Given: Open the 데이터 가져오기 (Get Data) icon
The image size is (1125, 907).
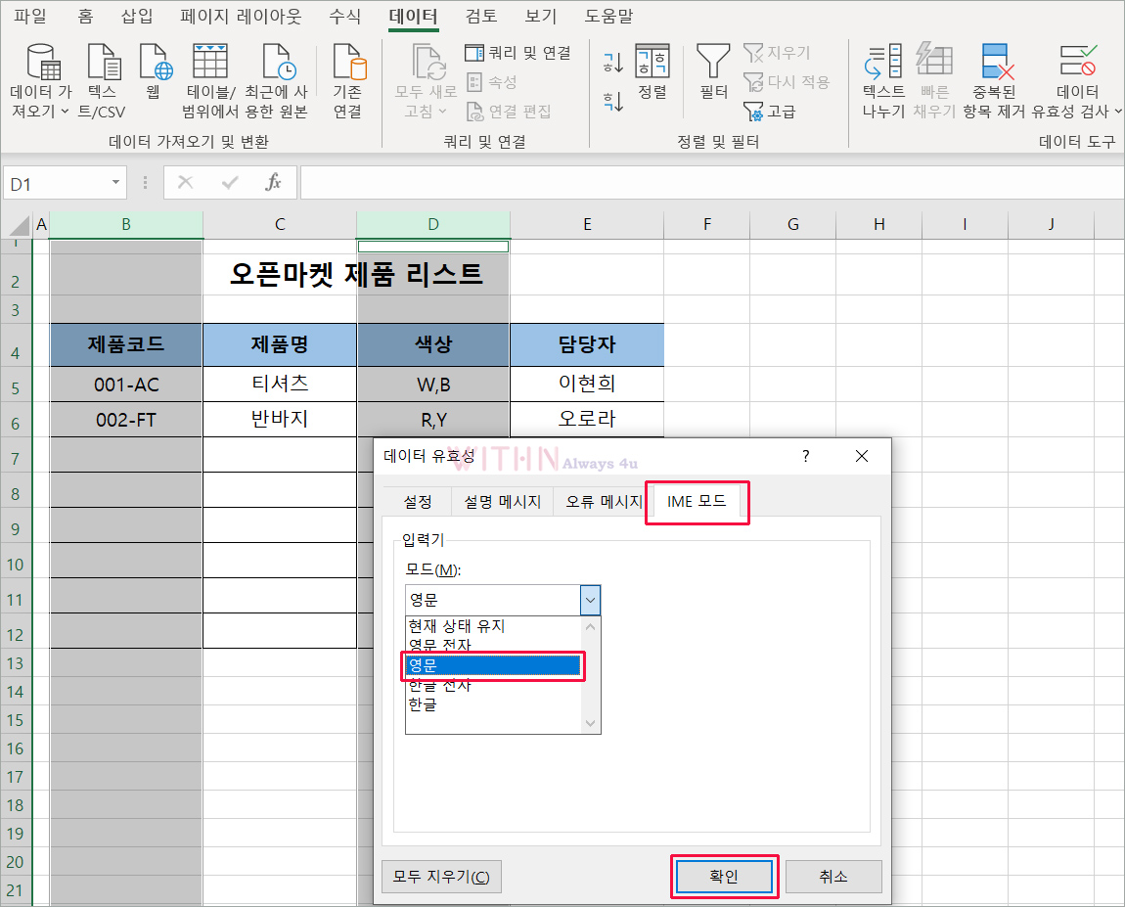Looking at the screenshot, I should pos(44,62).
